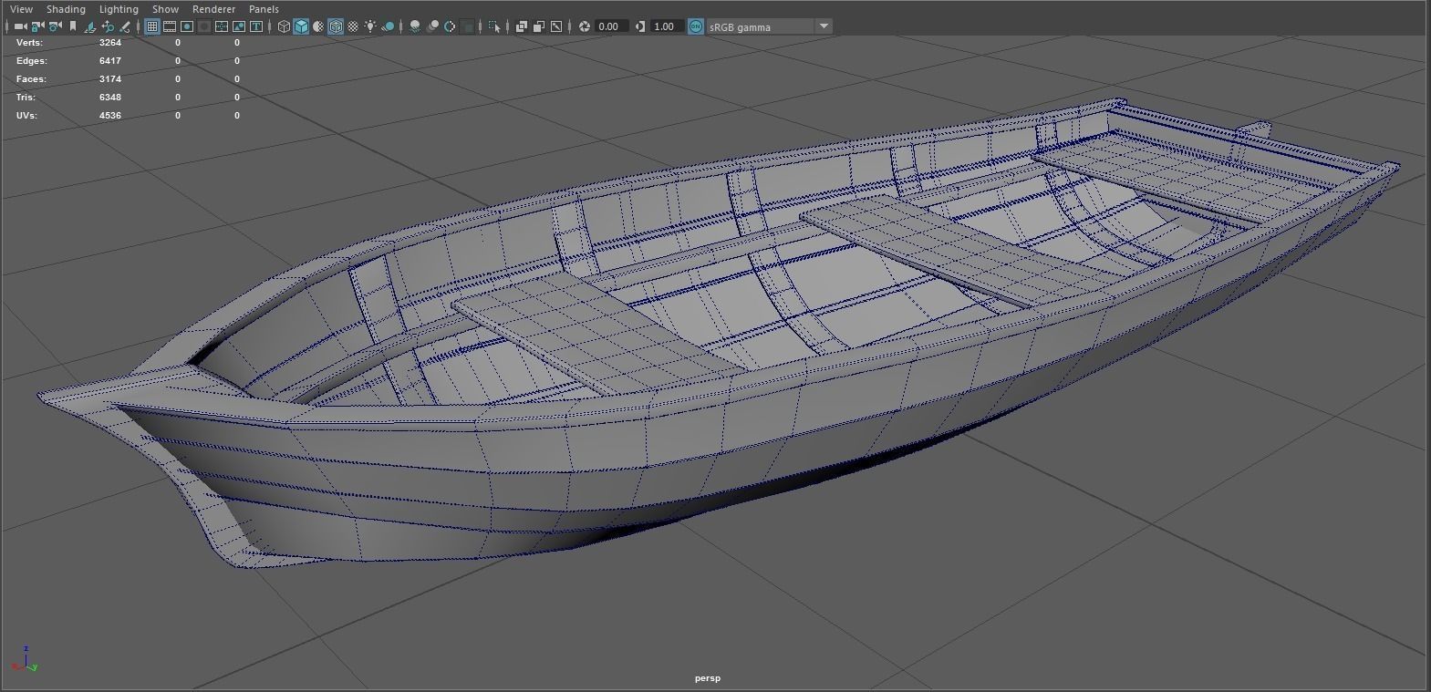The width and height of the screenshot is (1431, 692).
Task: Open Camera Attributes icon
Action: pos(55,26)
